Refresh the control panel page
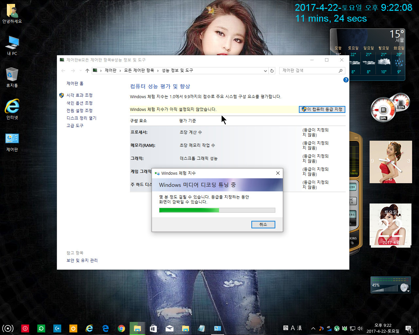The width and height of the screenshot is (419, 335). pos(272,71)
